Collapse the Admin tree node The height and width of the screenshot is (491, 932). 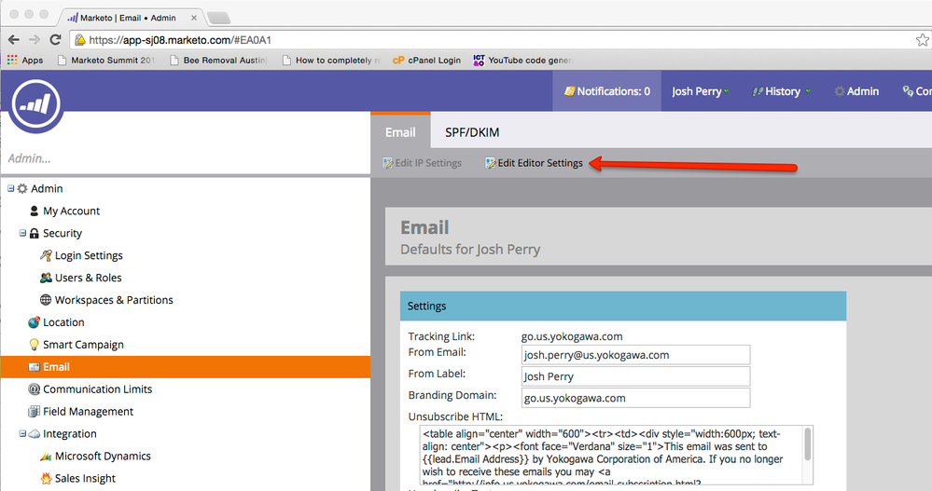click(10, 188)
